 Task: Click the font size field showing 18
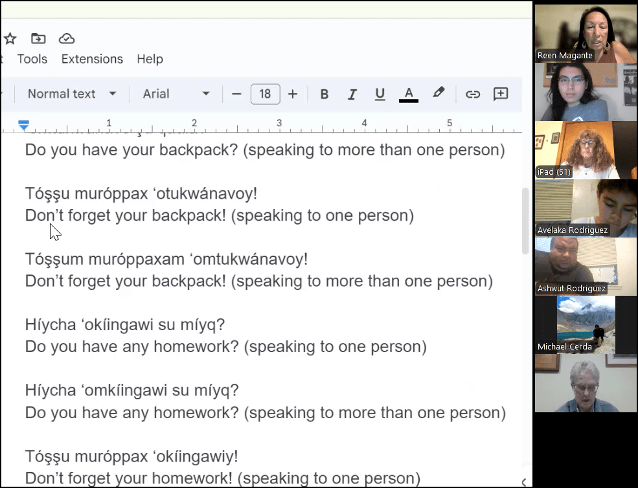tap(265, 94)
